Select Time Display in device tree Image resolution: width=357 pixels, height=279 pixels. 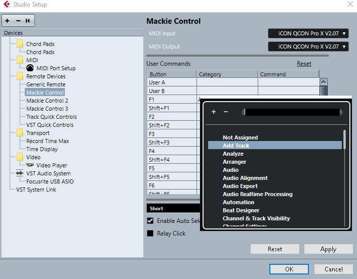tap(42, 149)
